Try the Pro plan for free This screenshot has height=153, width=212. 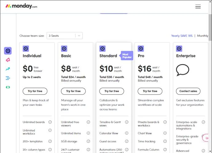point(150,91)
